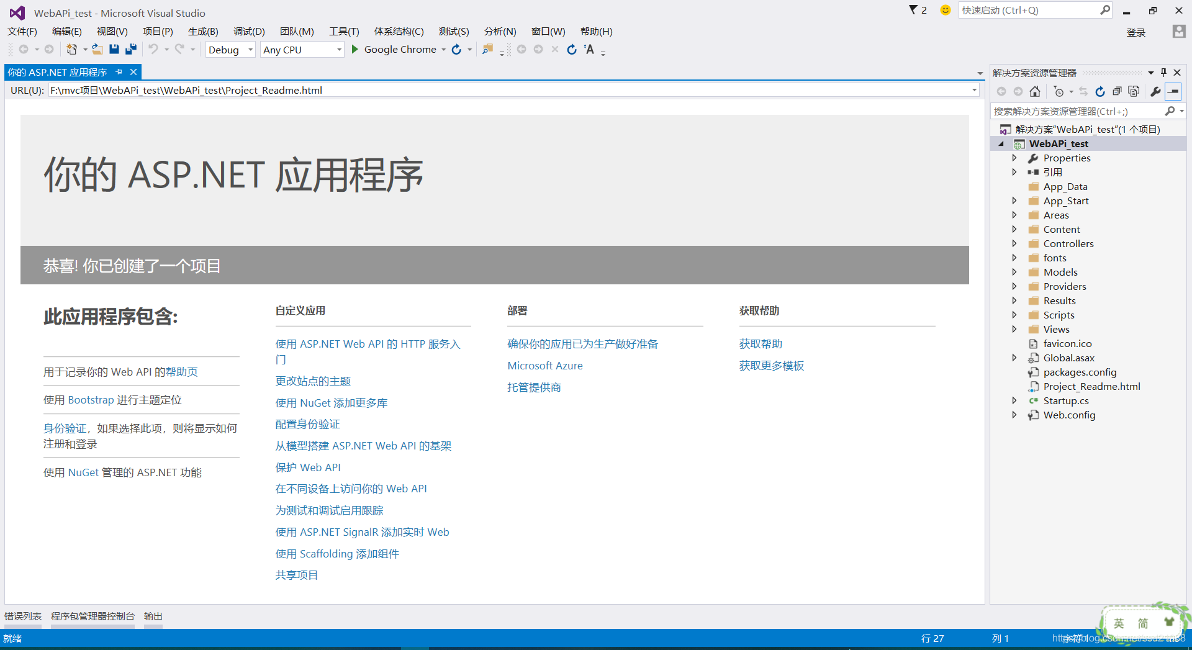Click the account avatar icon near 登录
Viewport: 1192px width, 650px height.
1179,31
